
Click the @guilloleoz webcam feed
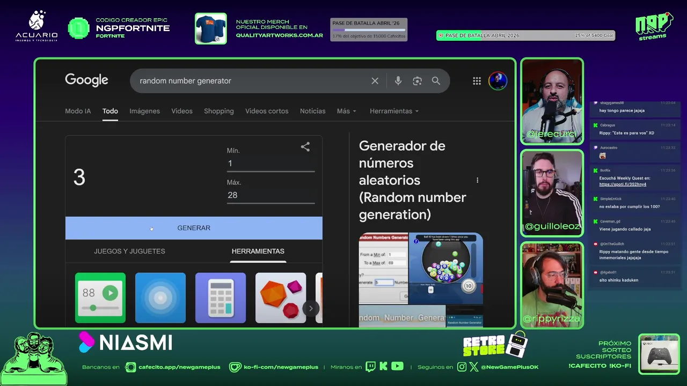tap(552, 193)
